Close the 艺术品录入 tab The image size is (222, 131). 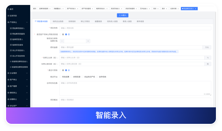tap(150, 9)
